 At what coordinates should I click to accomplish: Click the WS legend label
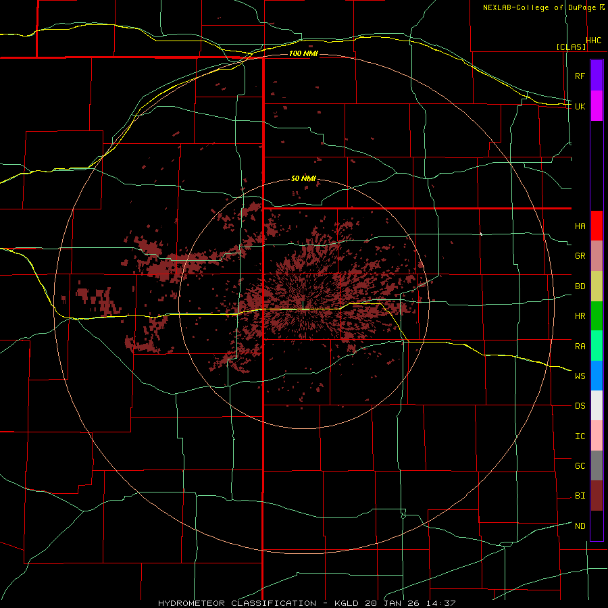click(x=580, y=376)
